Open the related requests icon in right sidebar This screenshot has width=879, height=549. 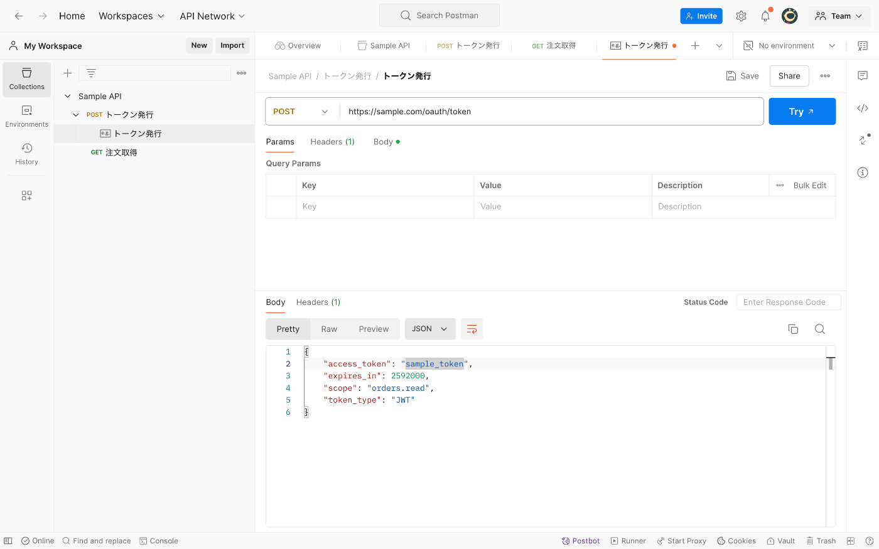coord(864,139)
